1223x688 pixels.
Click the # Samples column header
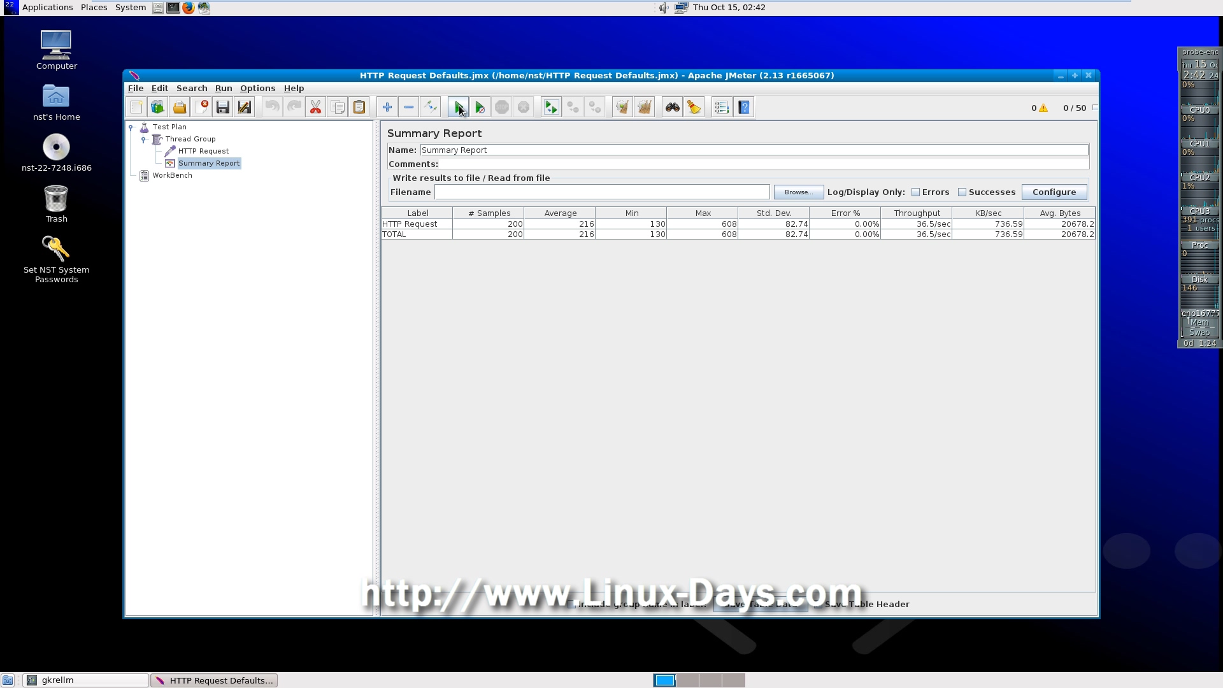489,213
